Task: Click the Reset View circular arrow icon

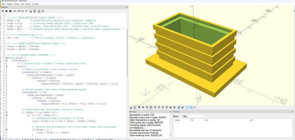Action: click(151, 108)
